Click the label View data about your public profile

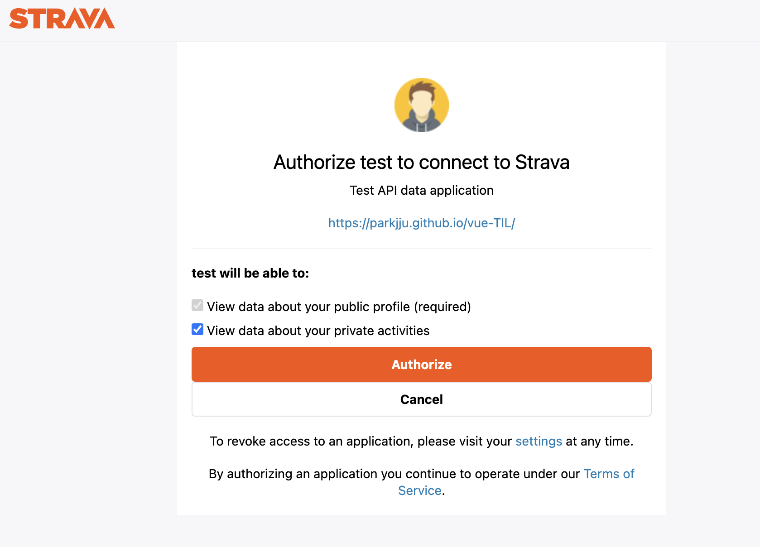tap(339, 307)
